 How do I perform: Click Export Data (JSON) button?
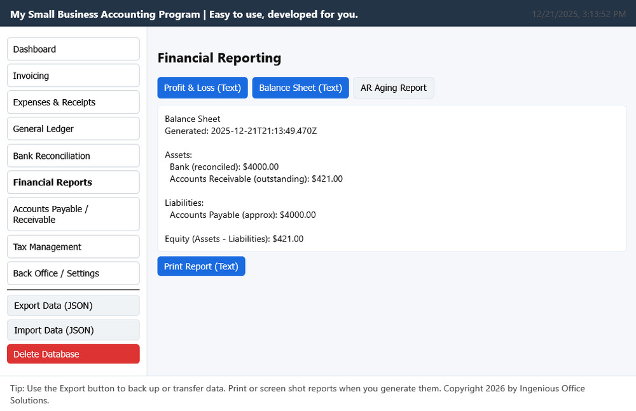click(73, 306)
